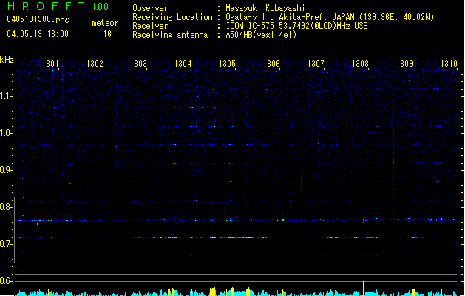Click the observer name Masayuki Kobayashi
The height and width of the screenshot is (296, 465).
point(265,8)
